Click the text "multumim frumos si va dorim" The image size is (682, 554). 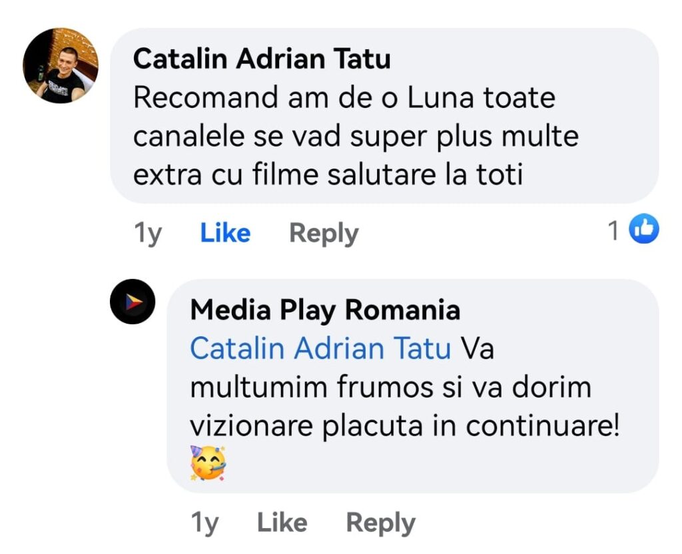coord(390,387)
